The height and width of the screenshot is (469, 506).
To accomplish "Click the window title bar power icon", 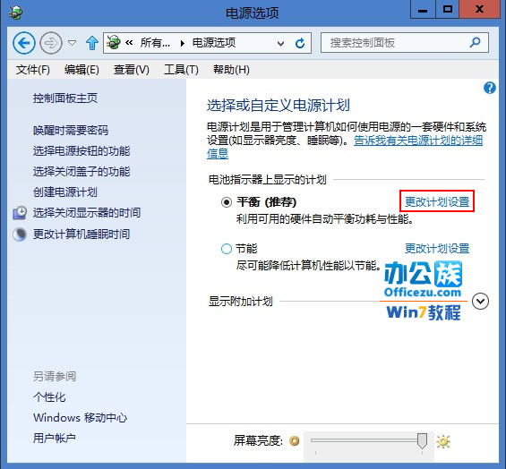I will click(x=15, y=13).
